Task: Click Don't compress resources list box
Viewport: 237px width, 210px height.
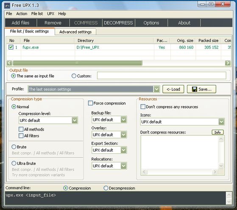Action: tap(180, 153)
